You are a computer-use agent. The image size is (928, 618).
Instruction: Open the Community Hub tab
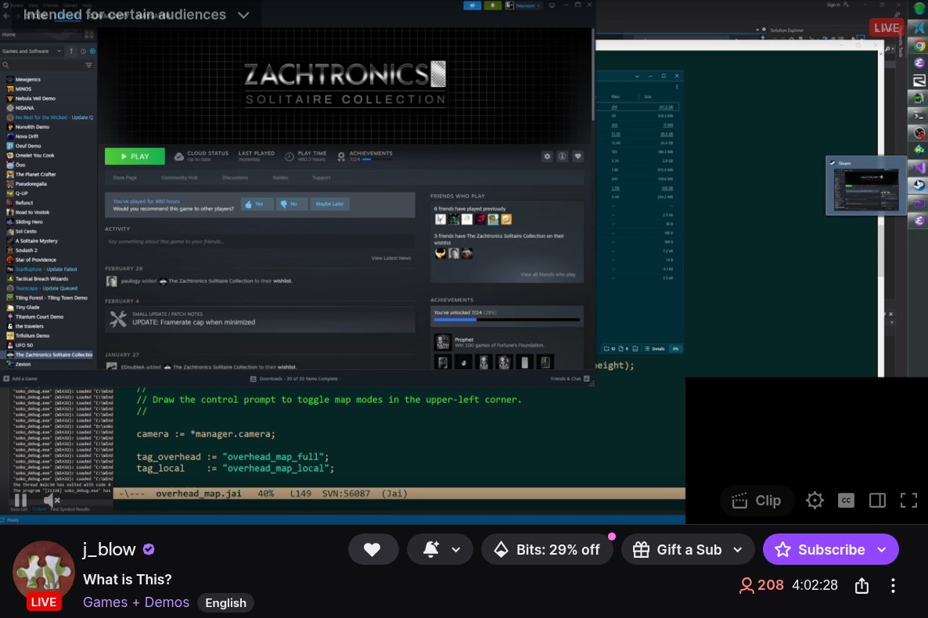tap(179, 178)
